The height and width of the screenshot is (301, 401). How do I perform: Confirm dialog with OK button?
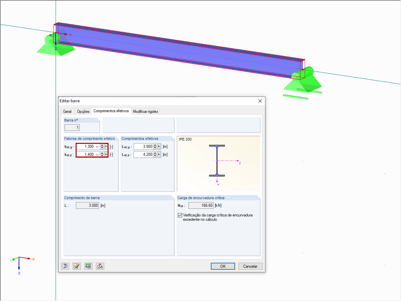pyautogui.click(x=223, y=266)
